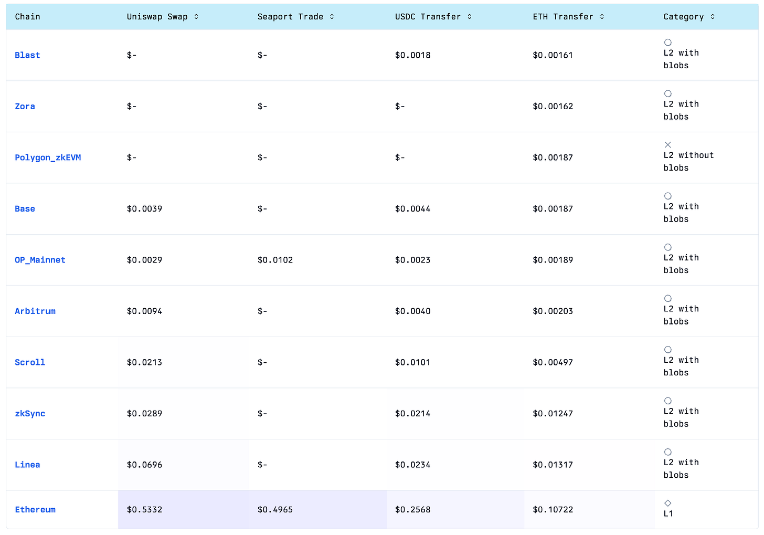764x535 pixels.
Task: Select Blast USDC Transfer value $0.0018
Action: pyautogui.click(x=412, y=55)
